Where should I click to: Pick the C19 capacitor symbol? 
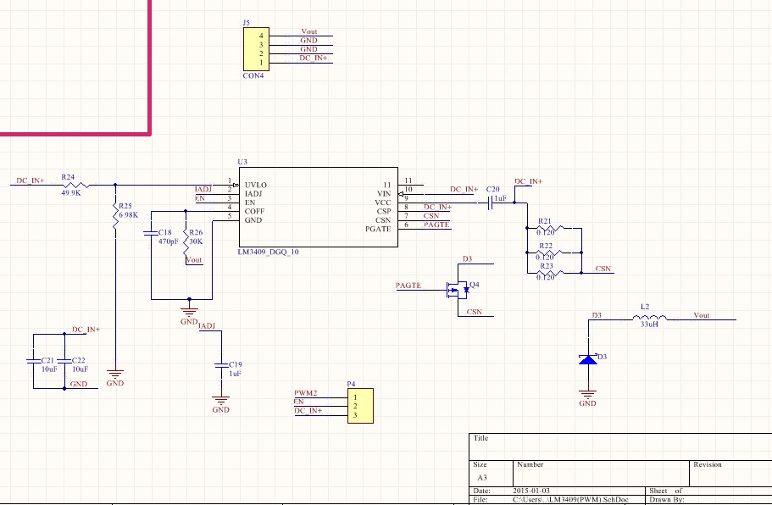coord(221,365)
